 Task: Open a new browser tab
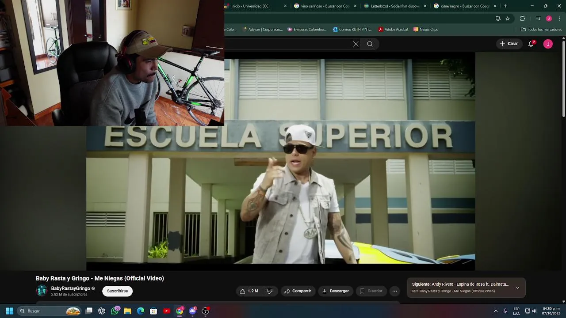tap(505, 6)
